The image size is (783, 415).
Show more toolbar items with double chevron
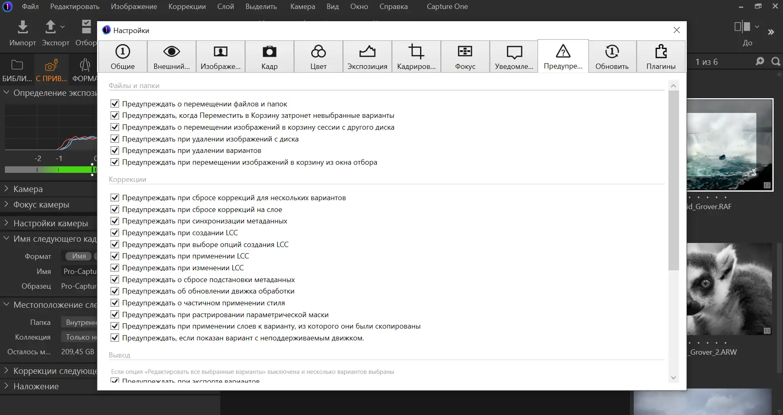click(x=771, y=32)
